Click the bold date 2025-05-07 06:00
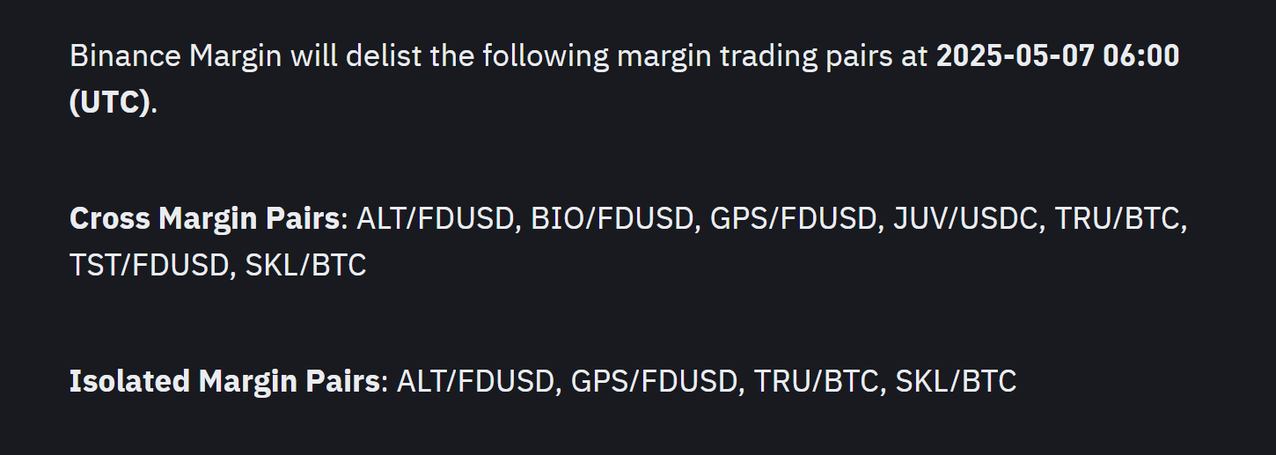This screenshot has width=1276, height=455. tap(1058, 56)
